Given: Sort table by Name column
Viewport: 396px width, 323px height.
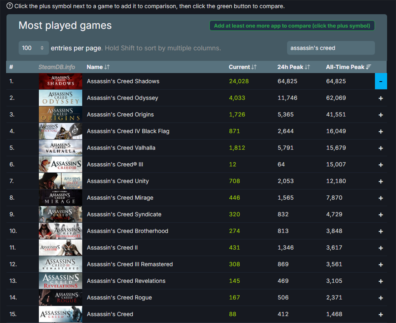Looking at the screenshot, I should pyautogui.click(x=98, y=67).
